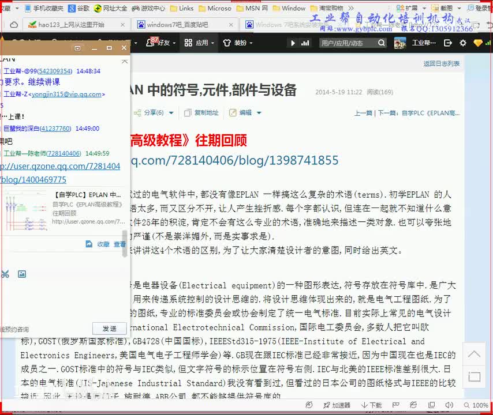Open the shared blog thumbnail in chat
Image resolution: width=493 pixels, height=415 pixels.
click(26, 210)
